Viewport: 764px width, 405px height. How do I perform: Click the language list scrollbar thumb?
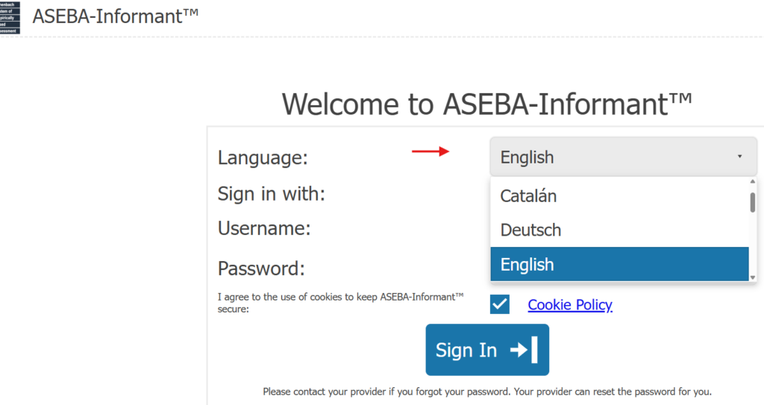pos(752,202)
